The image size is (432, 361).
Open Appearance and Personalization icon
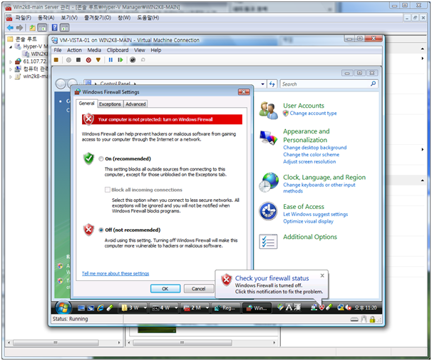coord(268,138)
